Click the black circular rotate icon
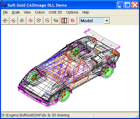Image resolution: width=140 pixels, height=119 pixels. tap(39, 21)
